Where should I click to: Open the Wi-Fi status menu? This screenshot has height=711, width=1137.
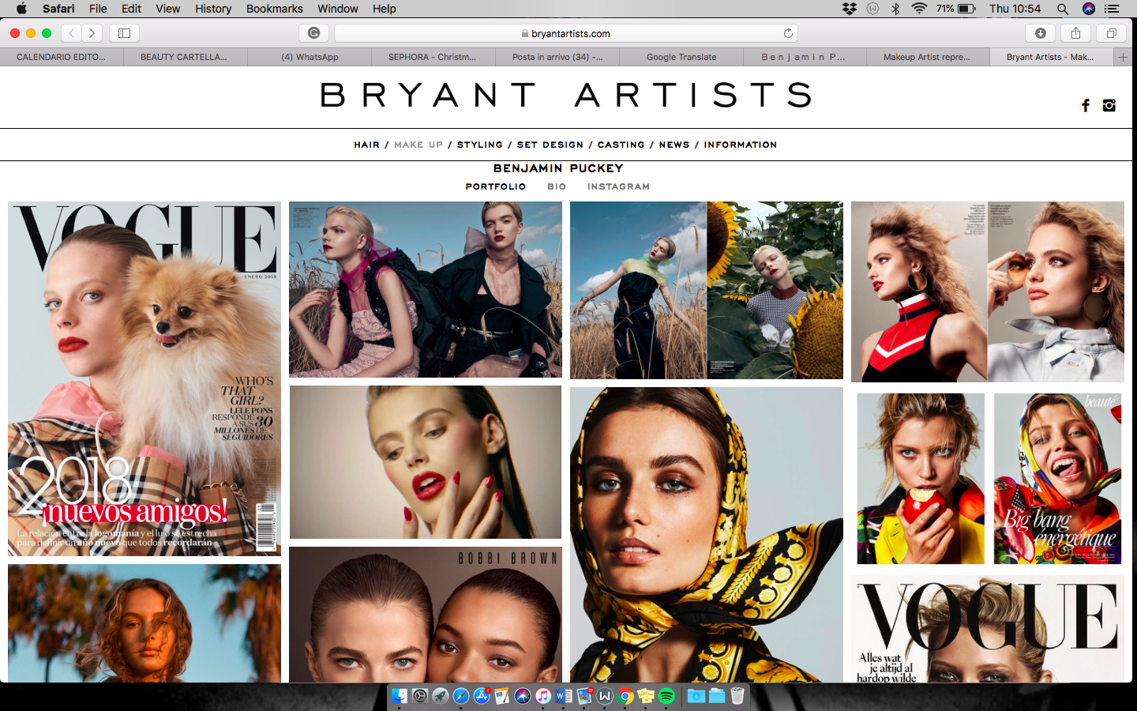pyautogui.click(x=919, y=9)
